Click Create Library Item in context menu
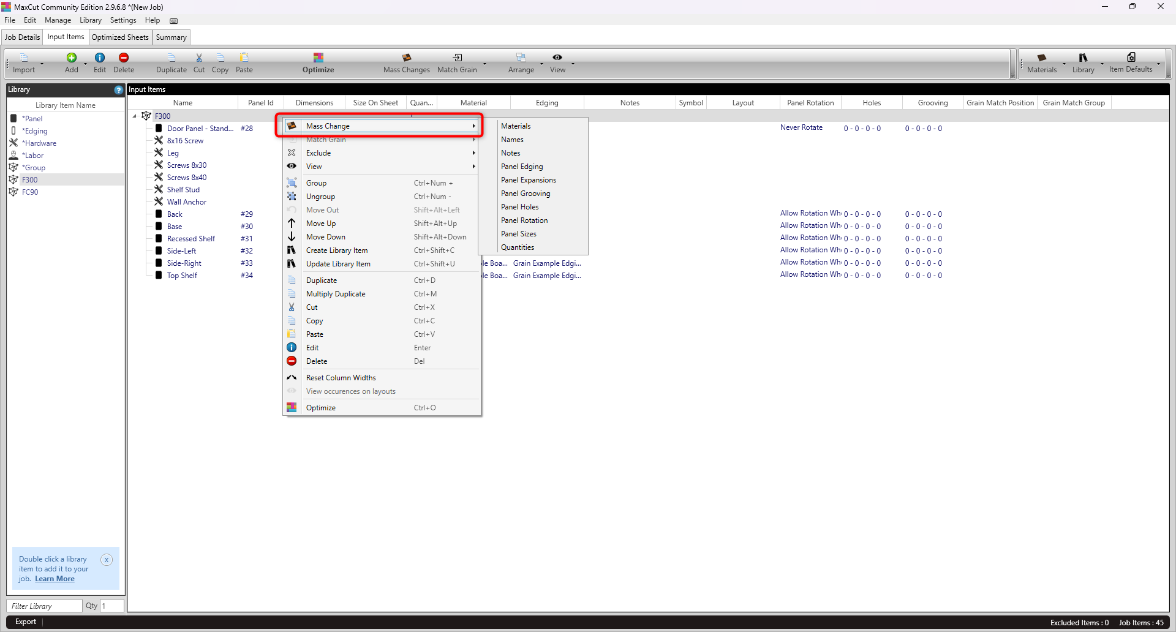 pyautogui.click(x=382, y=250)
